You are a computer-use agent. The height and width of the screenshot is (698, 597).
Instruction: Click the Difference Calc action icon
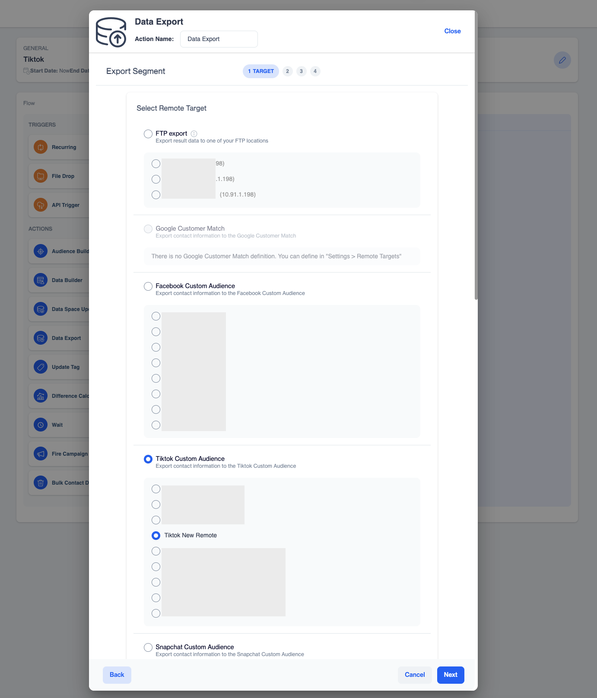[41, 396]
